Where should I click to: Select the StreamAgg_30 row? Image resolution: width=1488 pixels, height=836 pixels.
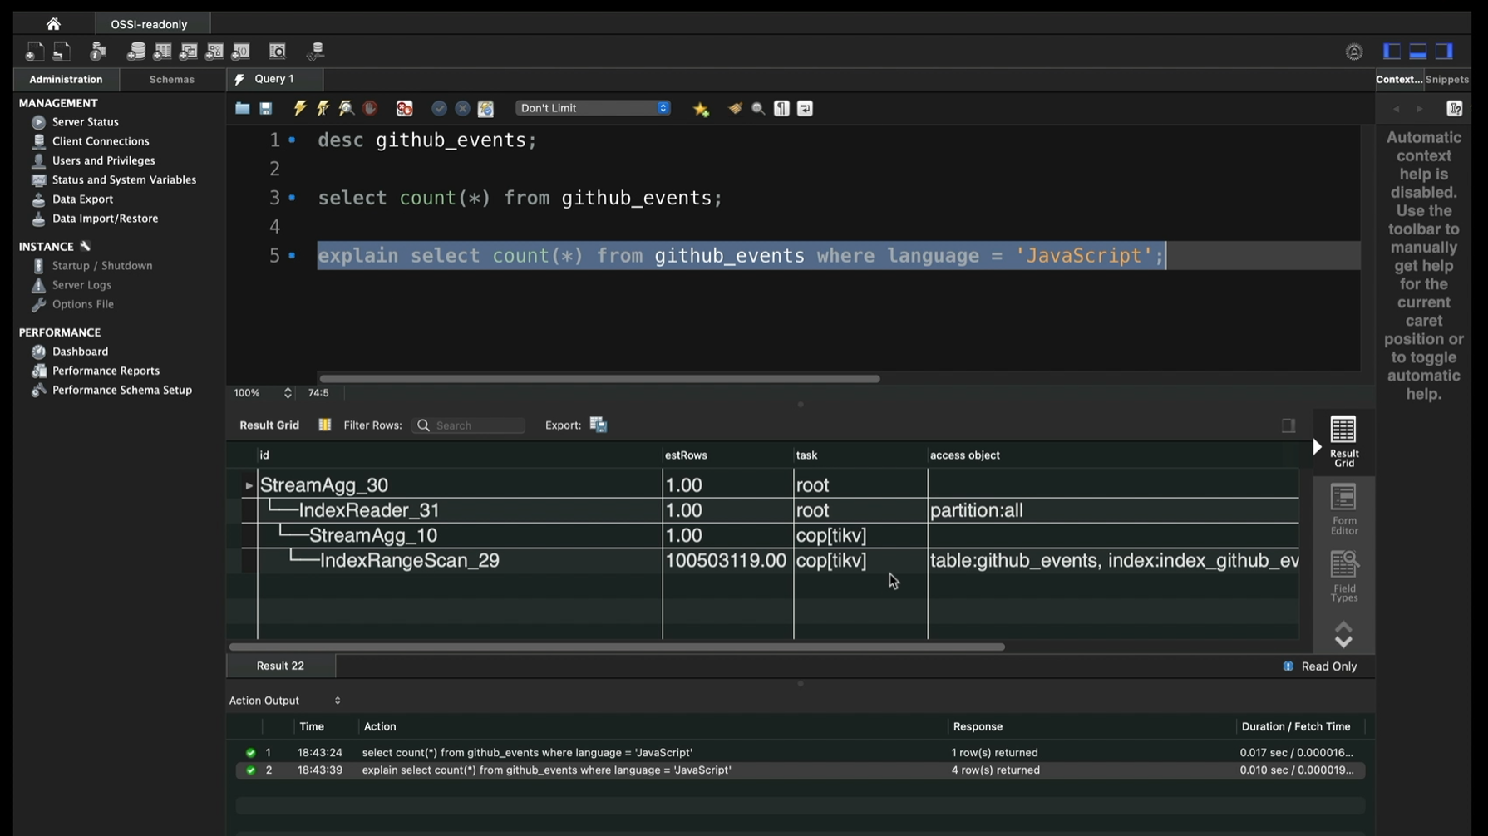pos(770,485)
